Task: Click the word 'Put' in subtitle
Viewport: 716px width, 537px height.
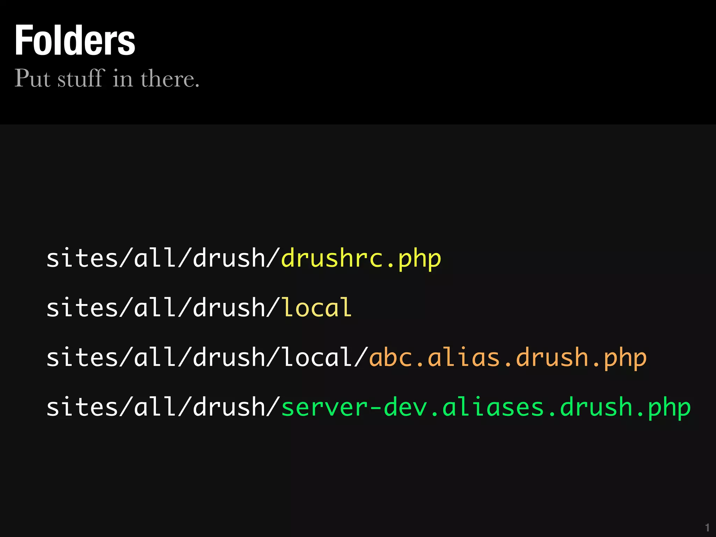Action: [32, 78]
